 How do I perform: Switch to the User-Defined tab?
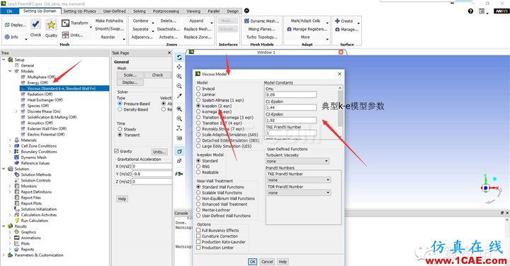[x=114, y=11]
